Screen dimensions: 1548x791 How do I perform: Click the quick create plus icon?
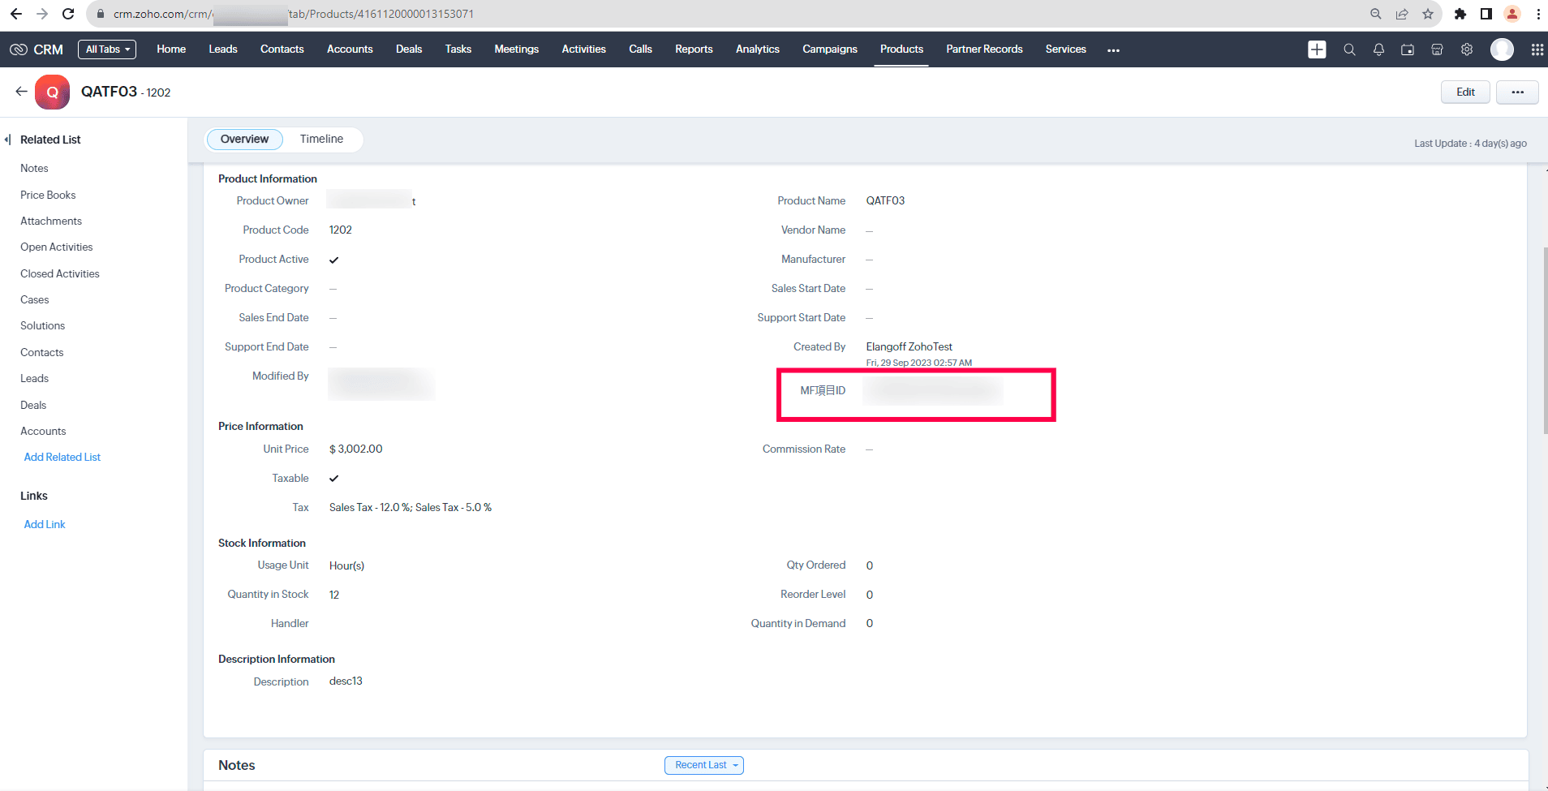coord(1317,49)
